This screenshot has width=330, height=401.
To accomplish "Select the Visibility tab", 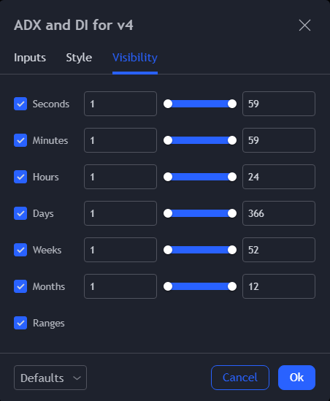I will point(135,58).
